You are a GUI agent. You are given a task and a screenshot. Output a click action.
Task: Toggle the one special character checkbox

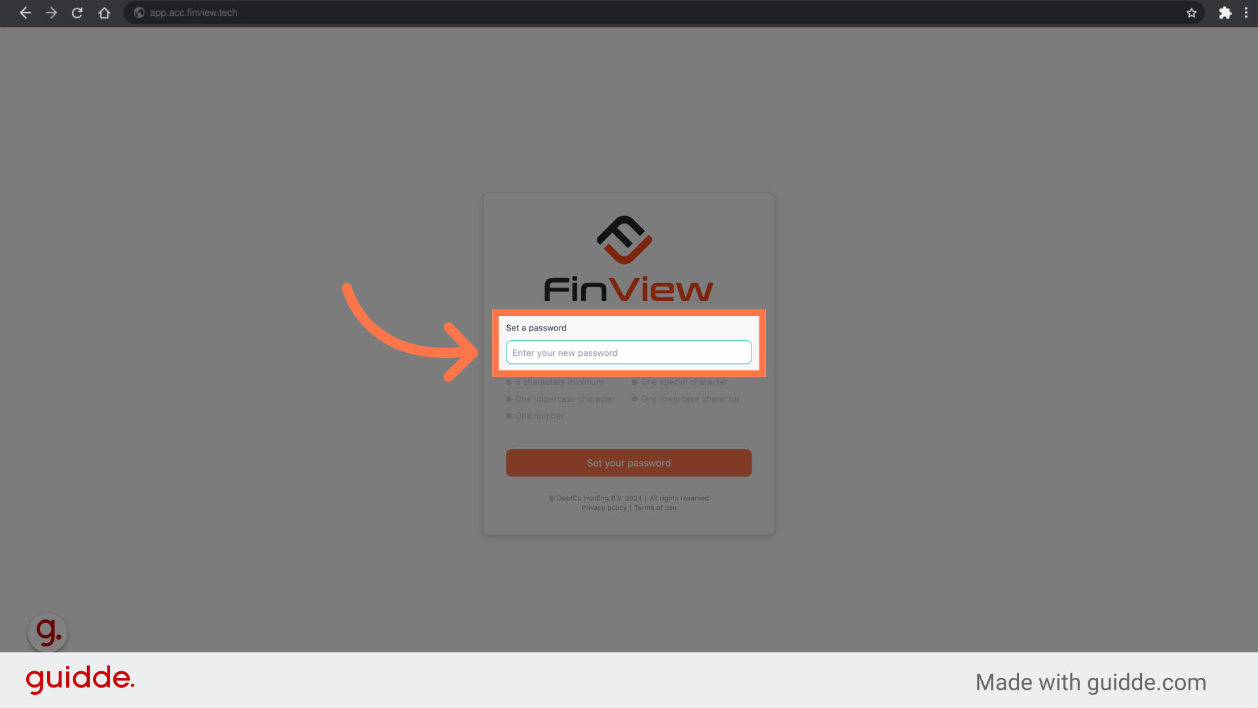point(634,382)
